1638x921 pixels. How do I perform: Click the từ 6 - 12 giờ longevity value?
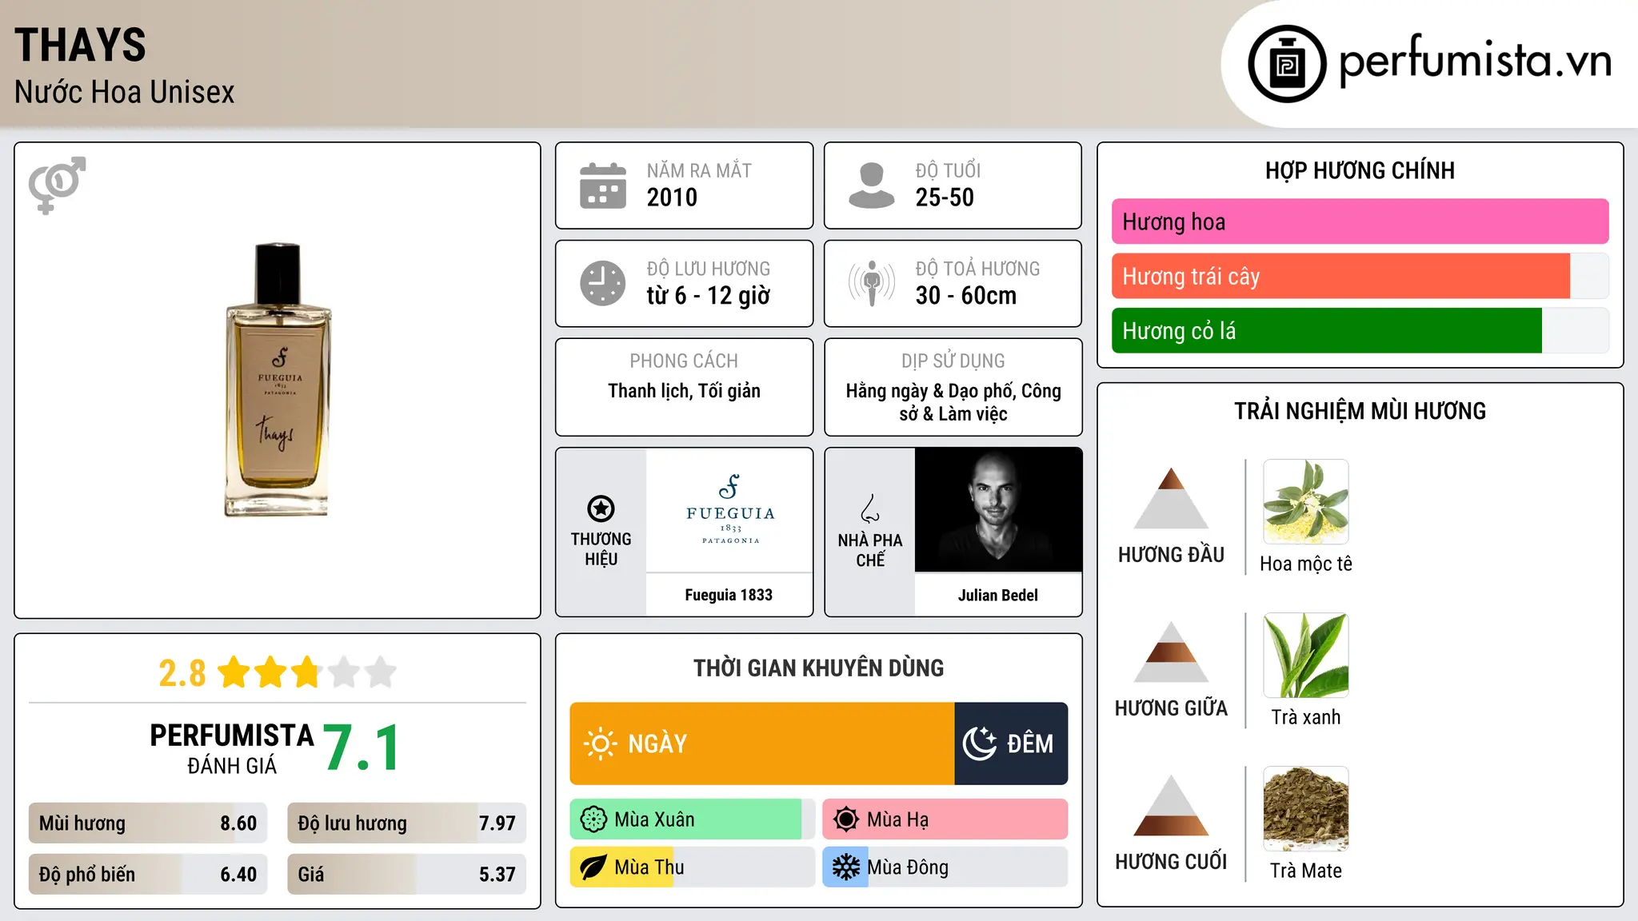(x=708, y=296)
